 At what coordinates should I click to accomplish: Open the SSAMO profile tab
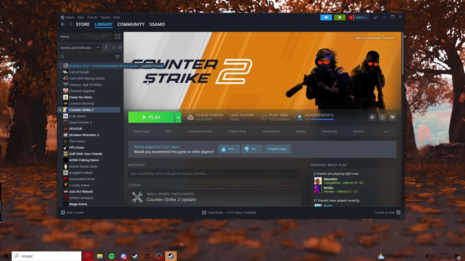click(157, 24)
